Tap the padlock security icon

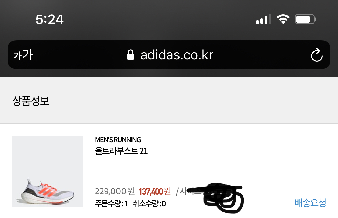(x=131, y=55)
